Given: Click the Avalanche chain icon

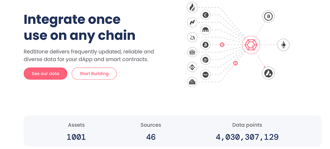Looking at the screenshot, I should point(269,73).
